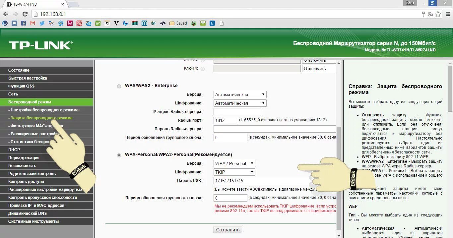Open Динамический DNS menu item

(x=46, y=213)
